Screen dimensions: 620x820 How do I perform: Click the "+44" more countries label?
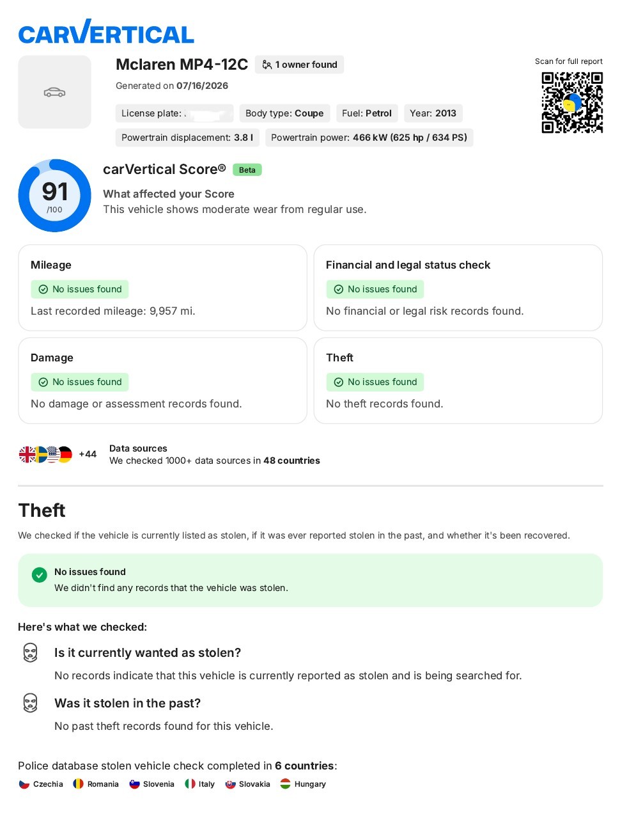(88, 454)
